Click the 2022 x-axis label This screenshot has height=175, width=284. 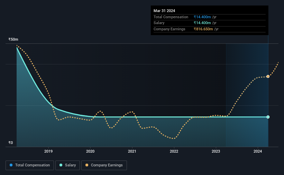pos(174,151)
